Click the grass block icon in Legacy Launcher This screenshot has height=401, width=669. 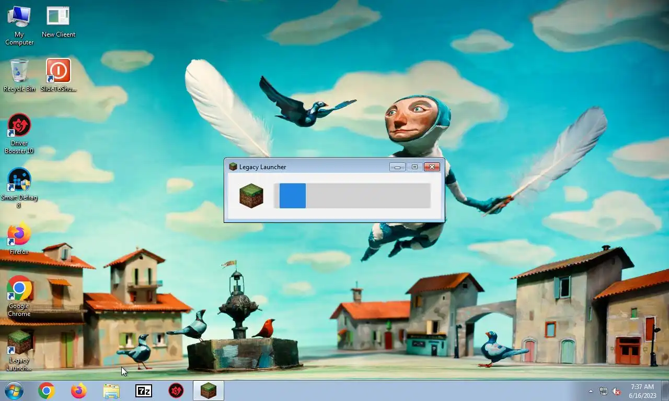pos(251,196)
